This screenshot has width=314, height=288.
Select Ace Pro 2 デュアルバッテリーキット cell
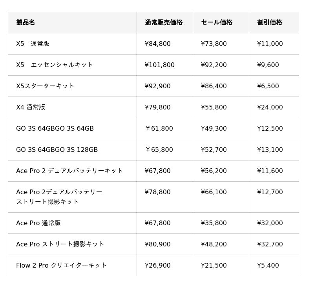(x=69, y=171)
